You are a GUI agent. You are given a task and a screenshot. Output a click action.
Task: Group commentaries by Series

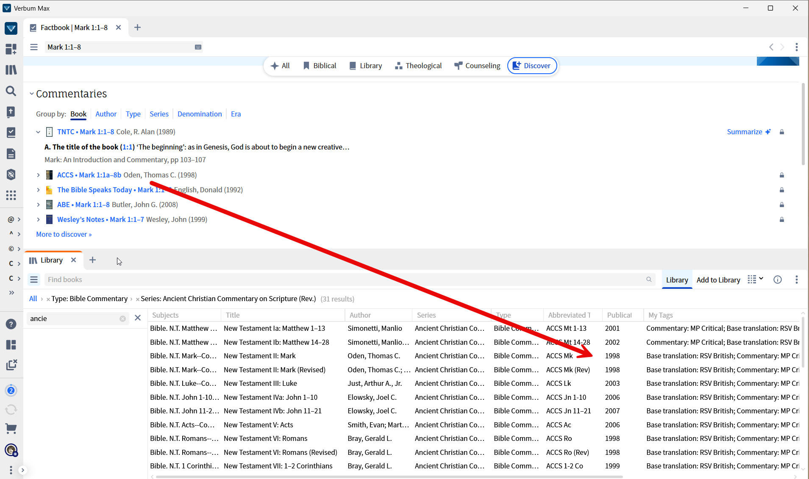(x=159, y=114)
